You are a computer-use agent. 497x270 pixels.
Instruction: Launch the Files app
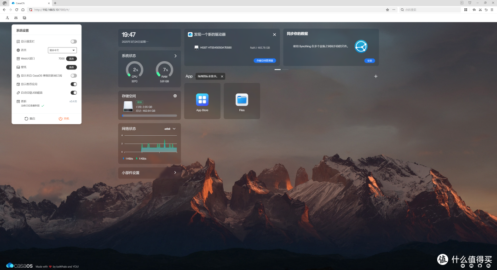click(242, 101)
